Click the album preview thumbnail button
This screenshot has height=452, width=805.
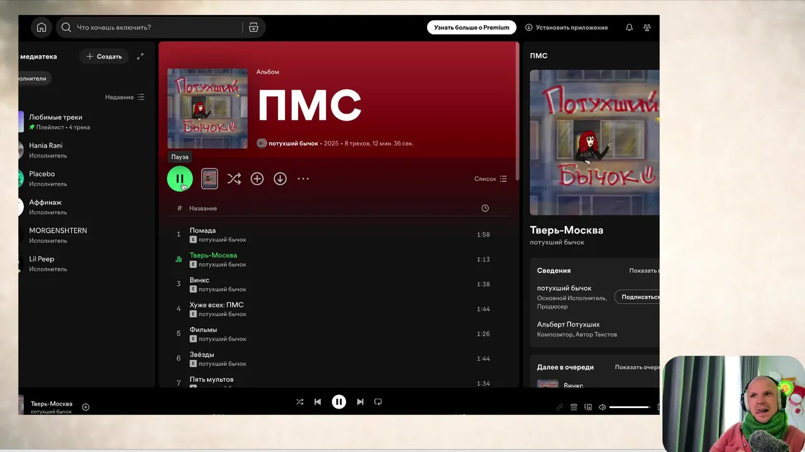(x=209, y=179)
